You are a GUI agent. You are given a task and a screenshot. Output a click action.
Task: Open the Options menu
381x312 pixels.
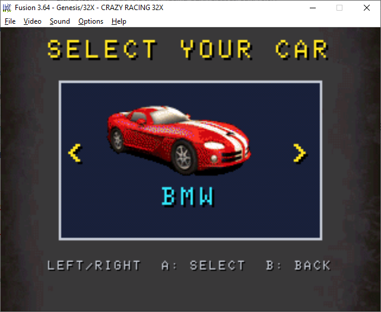(91, 21)
